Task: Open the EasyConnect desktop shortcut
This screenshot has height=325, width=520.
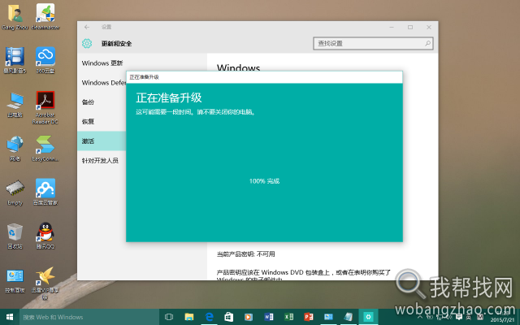Action: pyautogui.click(x=45, y=148)
